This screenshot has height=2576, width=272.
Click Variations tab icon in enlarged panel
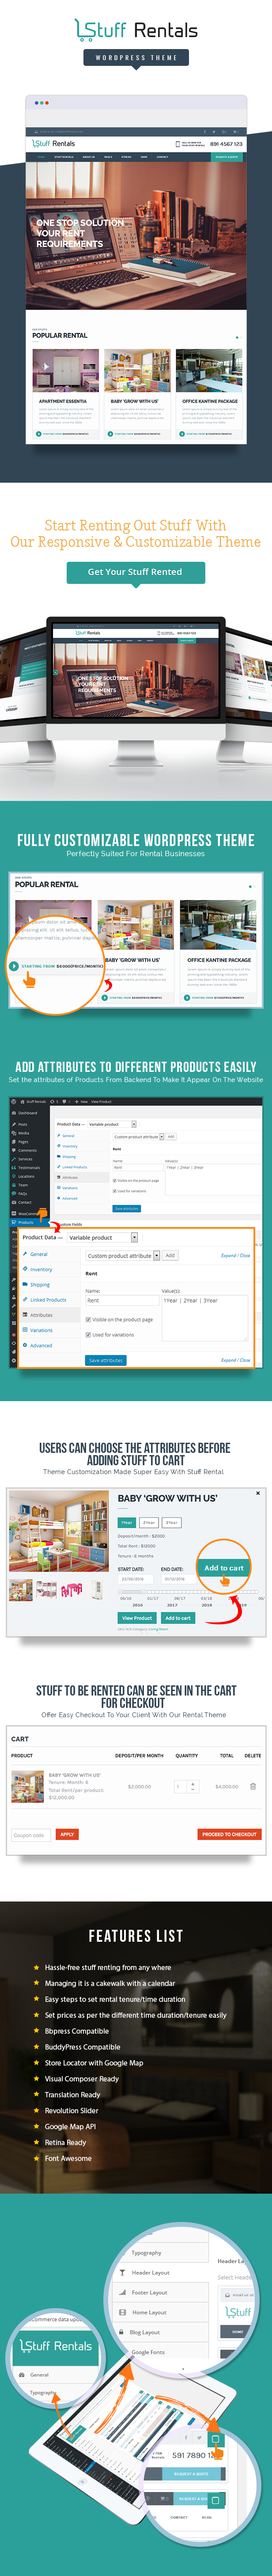[x=25, y=1330]
